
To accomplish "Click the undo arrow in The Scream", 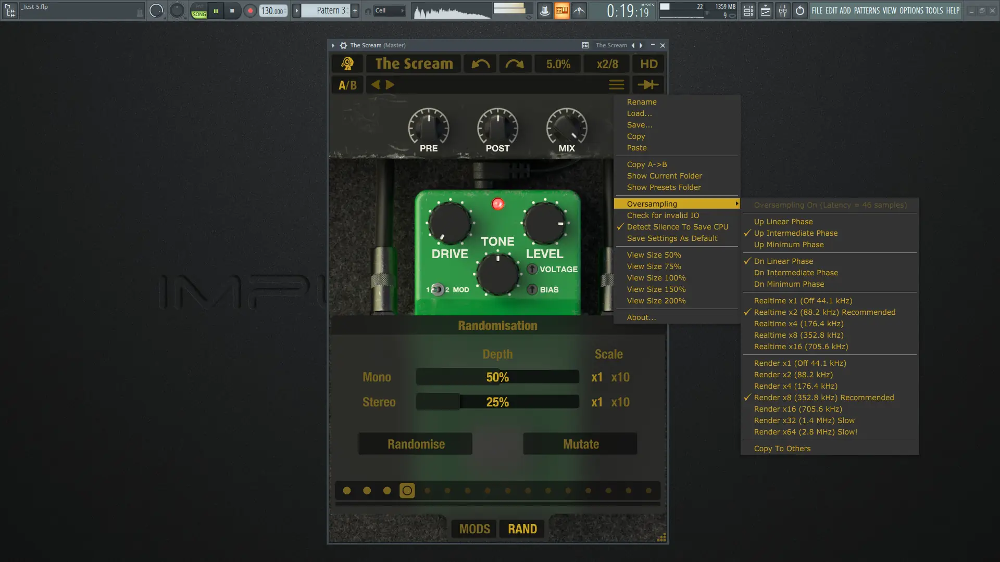I will (480, 64).
